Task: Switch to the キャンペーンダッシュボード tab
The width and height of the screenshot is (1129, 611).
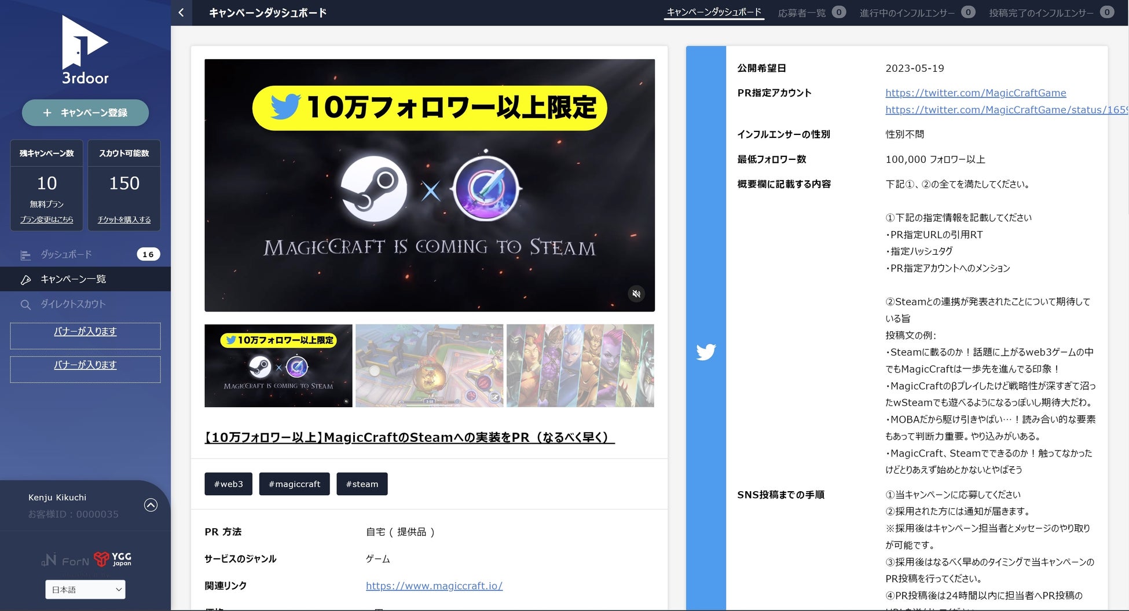Action: point(714,12)
